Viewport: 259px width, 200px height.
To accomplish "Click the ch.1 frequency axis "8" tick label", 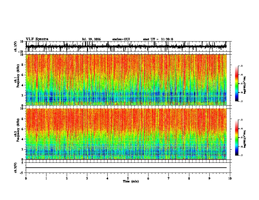I will (23, 65).
